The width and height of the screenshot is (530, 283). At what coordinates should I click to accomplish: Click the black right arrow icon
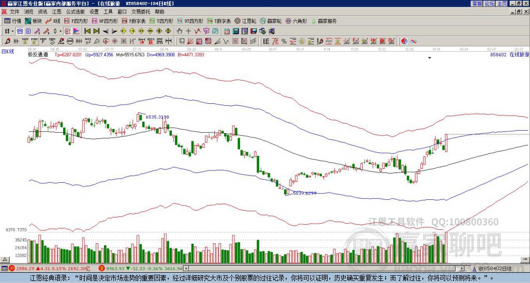click(114, 32)
